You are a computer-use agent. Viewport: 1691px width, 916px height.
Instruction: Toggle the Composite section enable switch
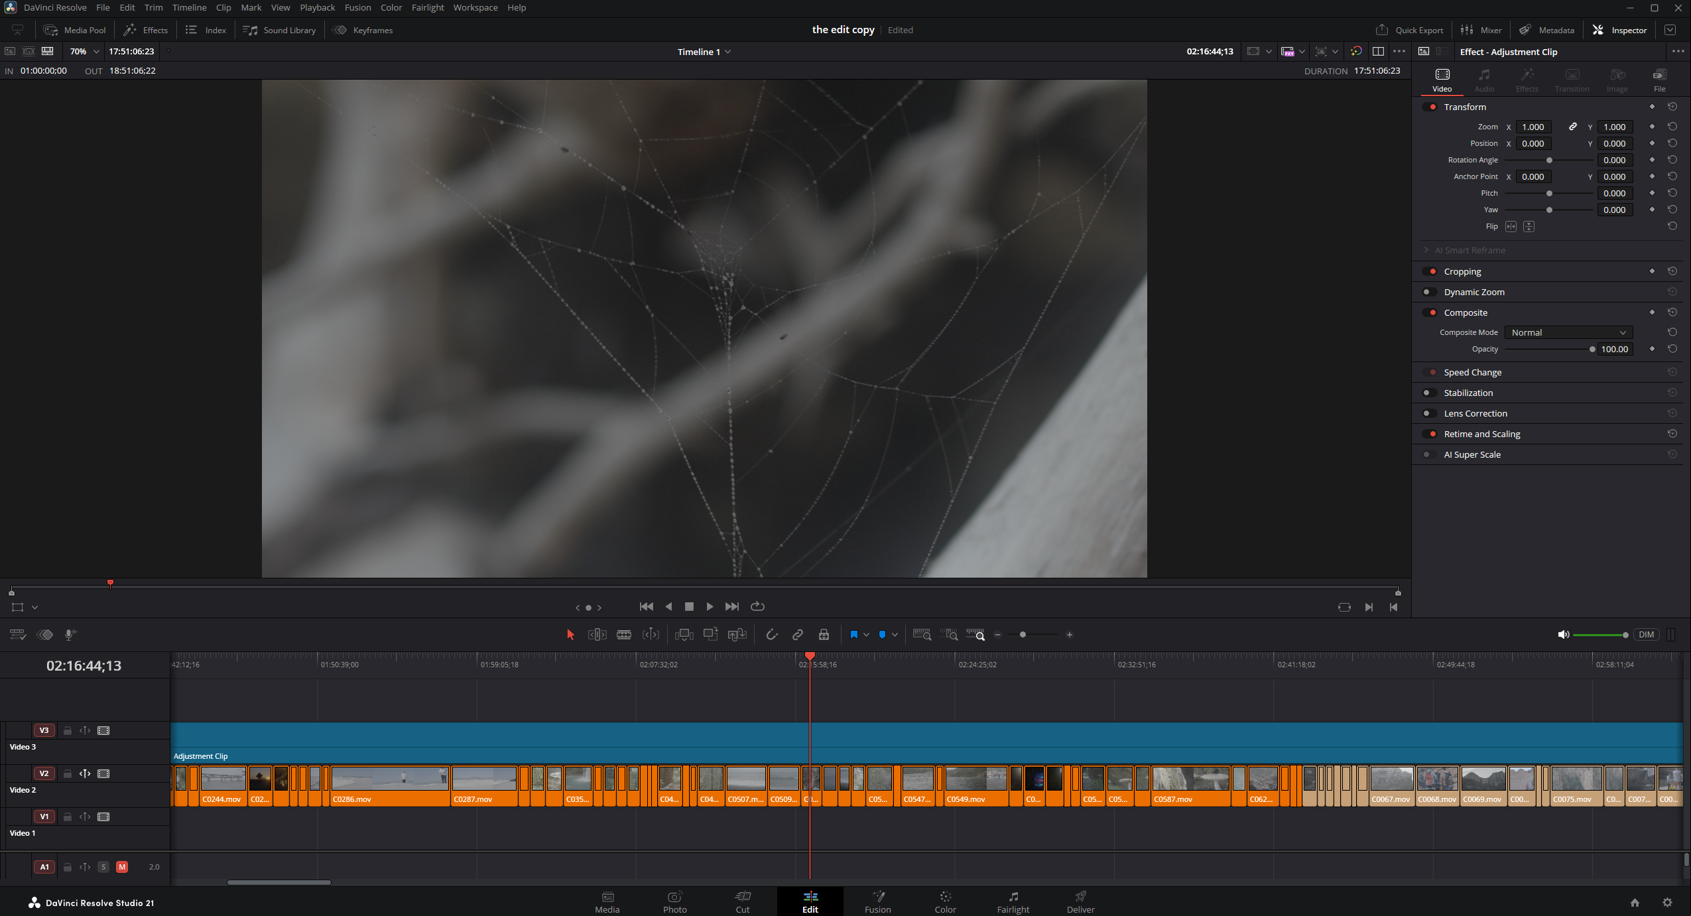click(1430, 312)
